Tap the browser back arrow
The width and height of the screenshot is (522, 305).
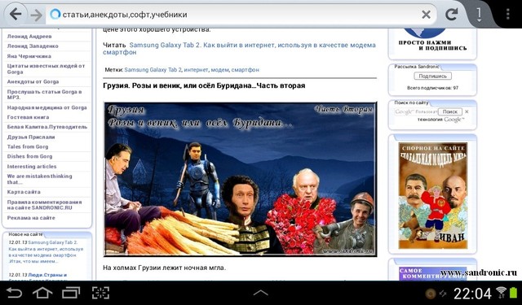tap(15, 15)
